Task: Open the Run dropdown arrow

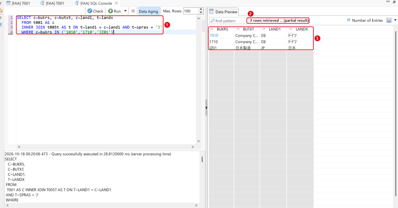Action: [x=126, y=11]
